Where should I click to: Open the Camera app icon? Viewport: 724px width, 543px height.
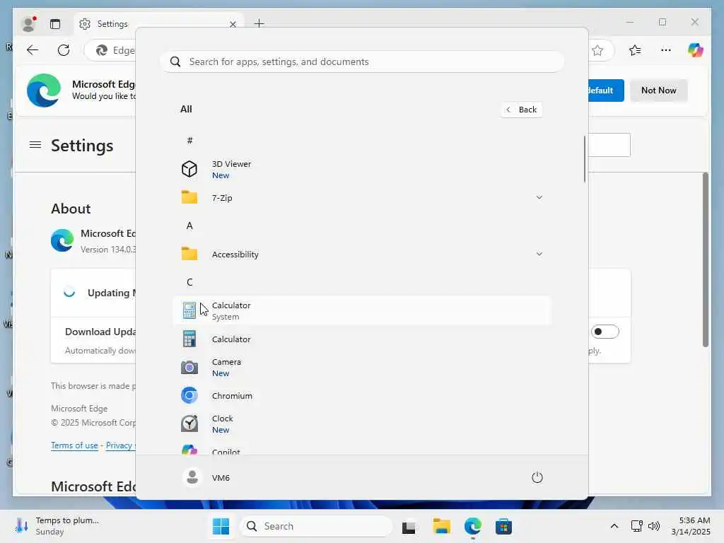[189, 368]
